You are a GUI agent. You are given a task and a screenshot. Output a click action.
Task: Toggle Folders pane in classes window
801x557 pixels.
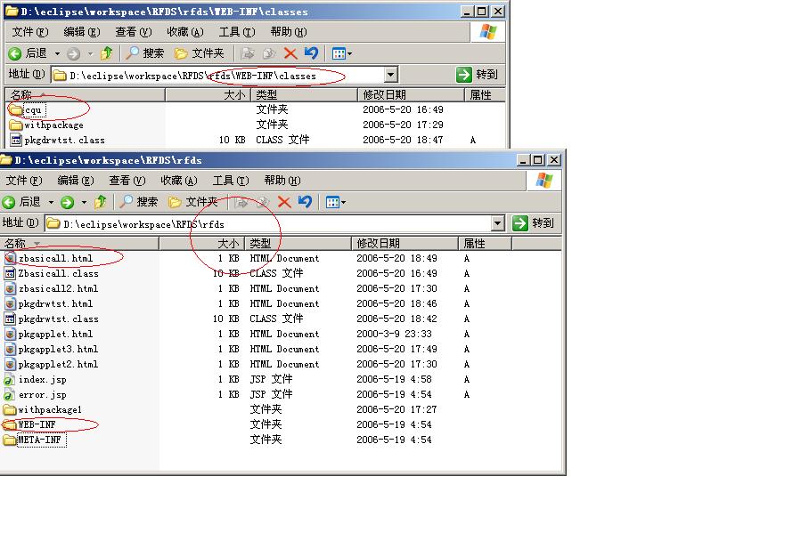pyautogui.click(x=199, y=53)
